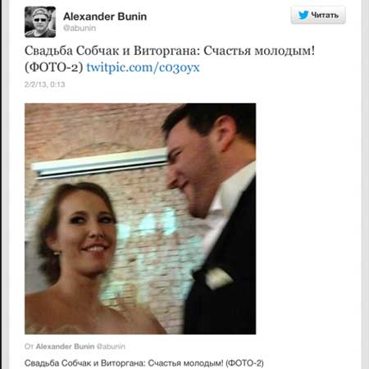Click the empty card area right of photo
This screenshot has width=369, height=369.
click(x=307, y=219)
